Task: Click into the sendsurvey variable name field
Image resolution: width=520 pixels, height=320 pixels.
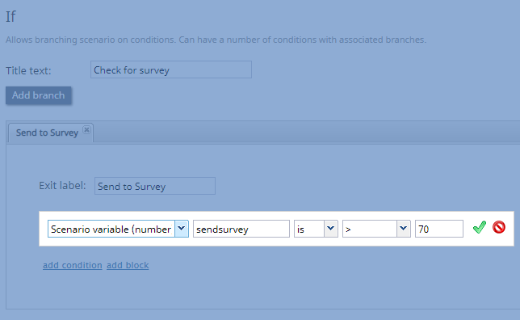Action: pyautogui.click(x=241, y=229)
